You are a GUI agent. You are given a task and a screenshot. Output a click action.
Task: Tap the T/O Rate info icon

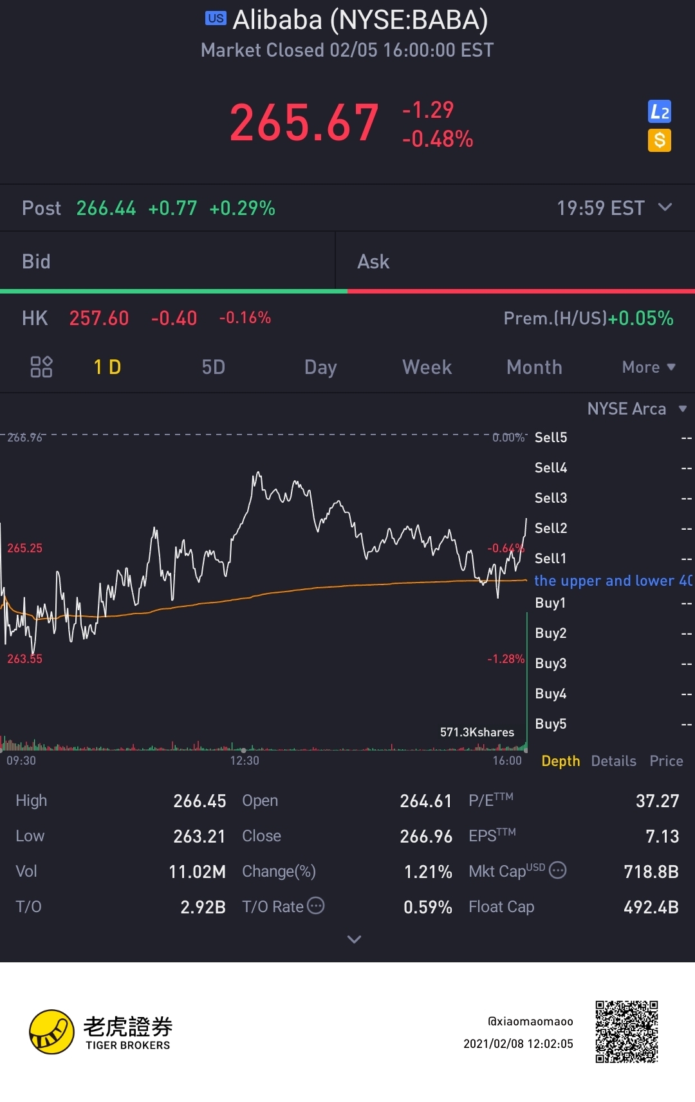tap(316, 906)
